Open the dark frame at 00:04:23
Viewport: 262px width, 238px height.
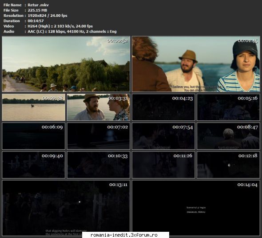[x=163, y=107]
